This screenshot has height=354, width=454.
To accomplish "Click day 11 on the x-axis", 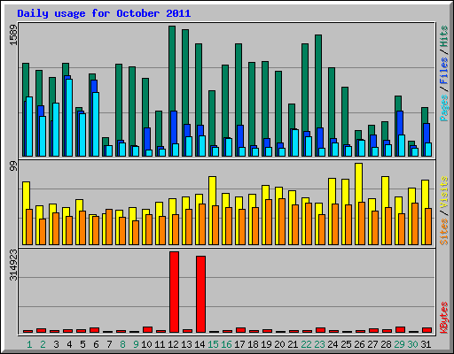I will pos(160,344).
